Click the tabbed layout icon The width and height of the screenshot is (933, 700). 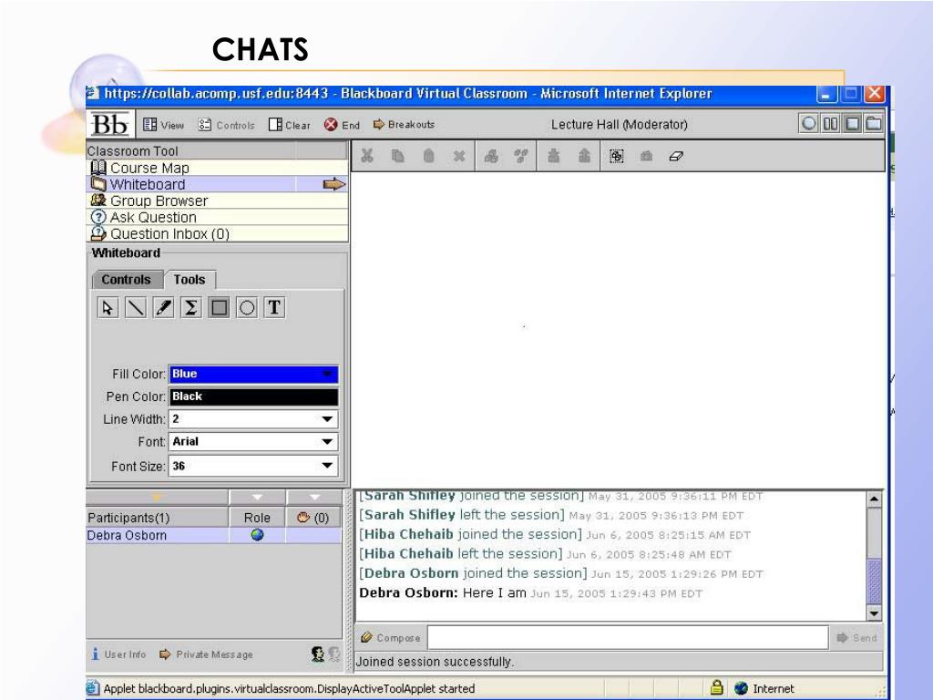(x=874, y=124)
